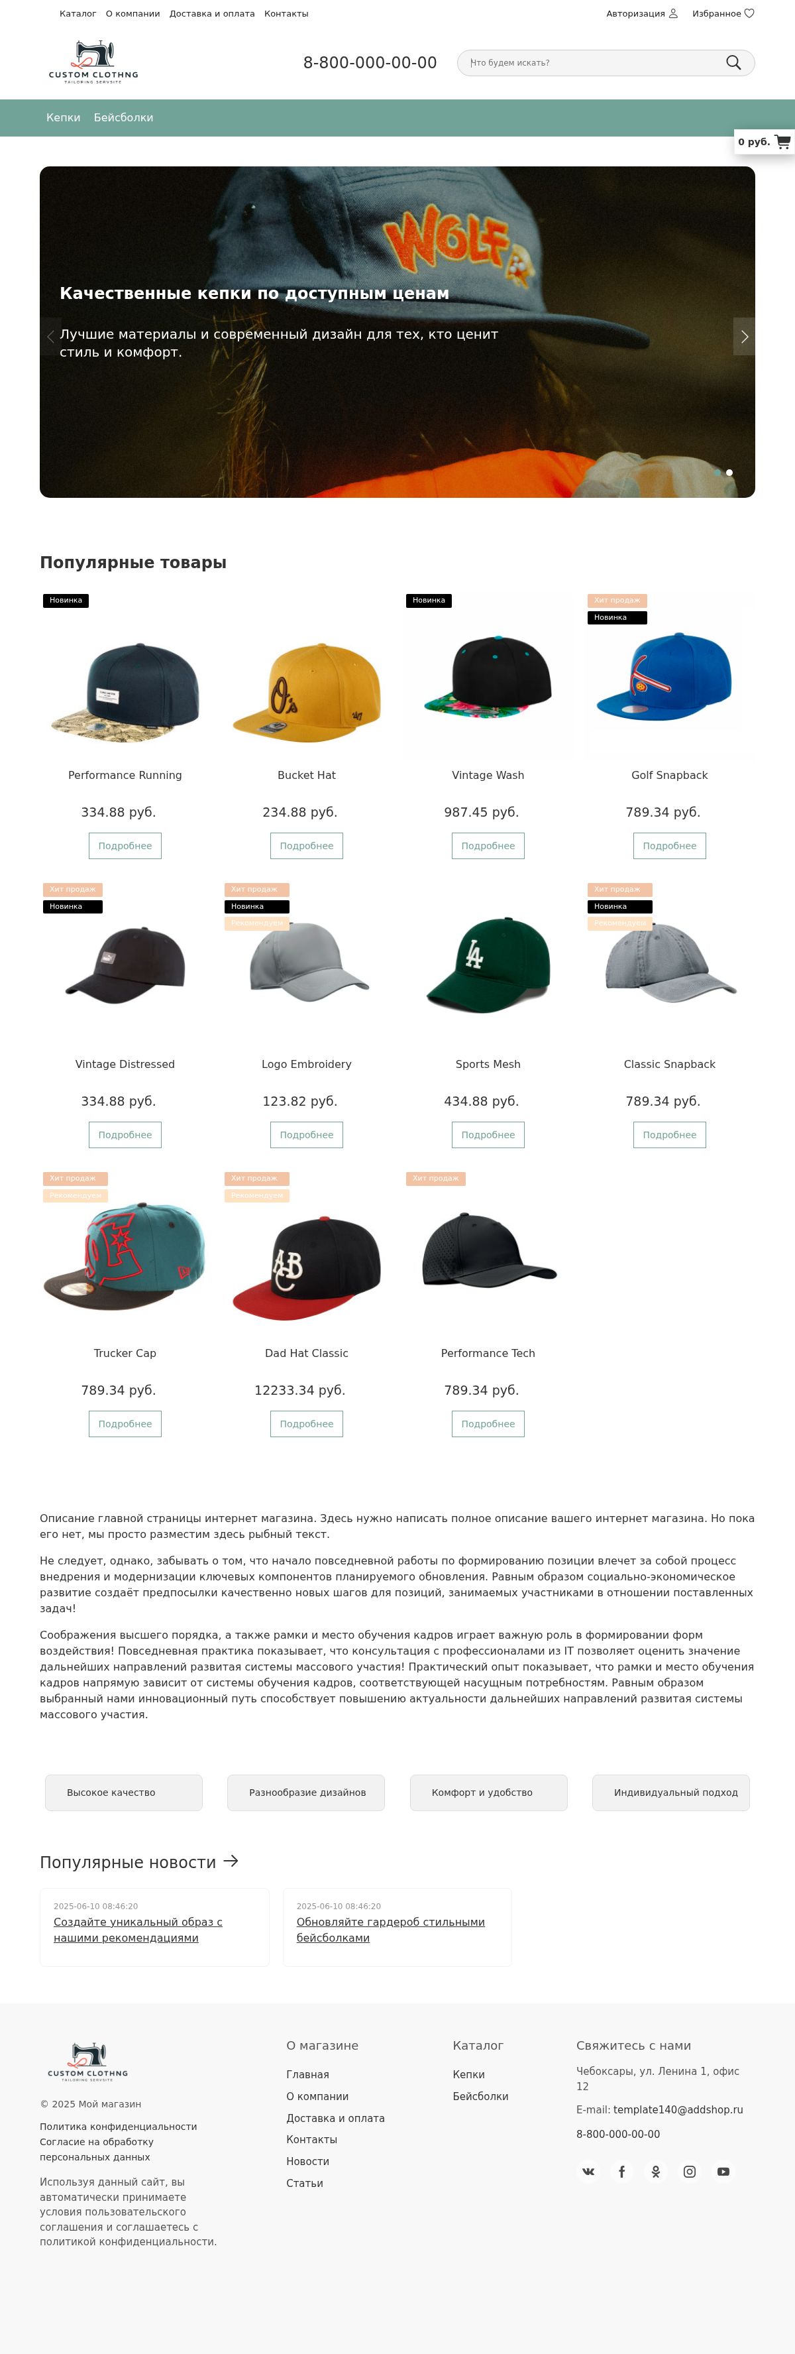
Task: Open the Кепки category menu
Action: coord(63,118)
